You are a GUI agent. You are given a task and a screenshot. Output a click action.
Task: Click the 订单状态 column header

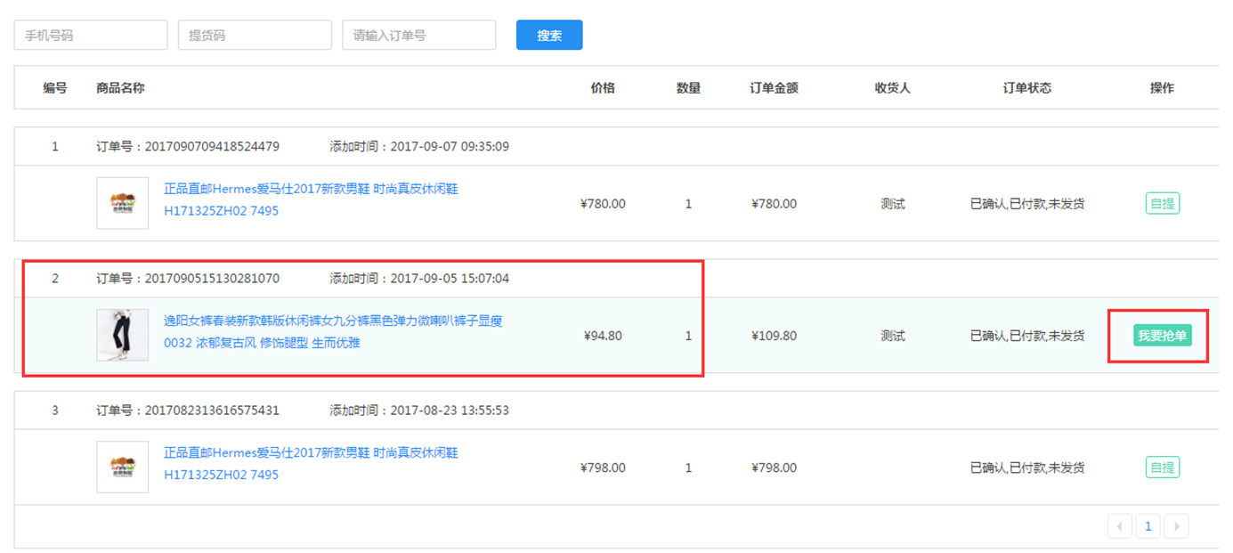pos(1026,88)
